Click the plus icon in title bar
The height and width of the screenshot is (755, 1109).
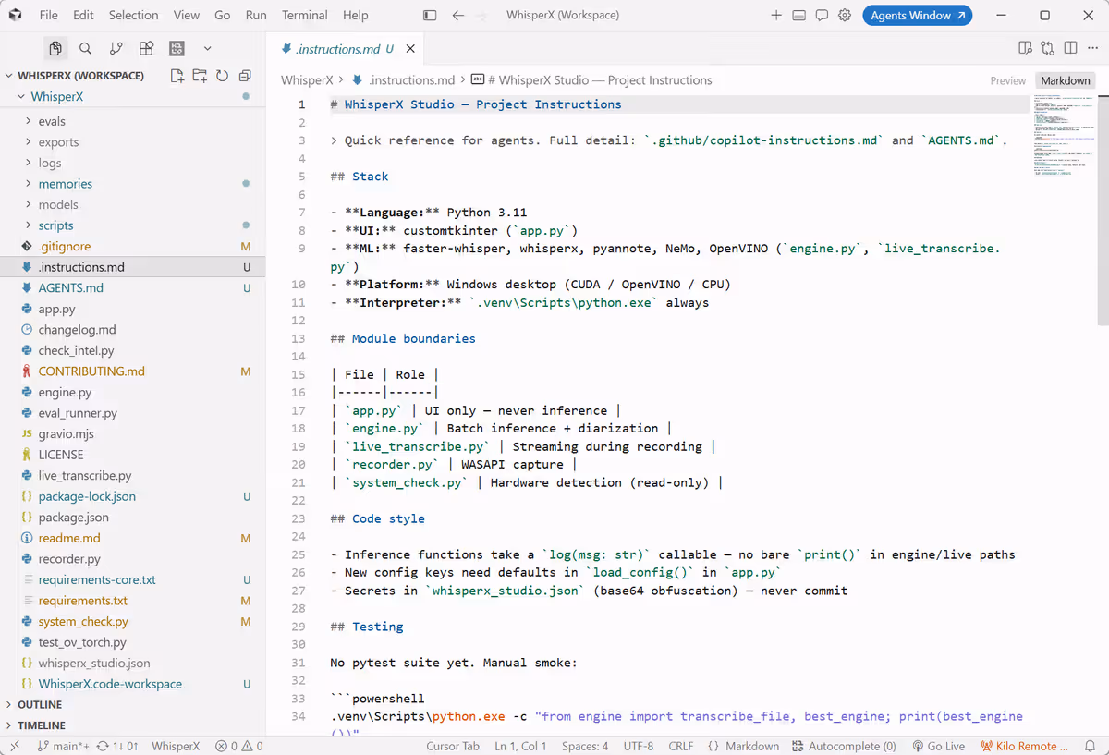[776, 15]
